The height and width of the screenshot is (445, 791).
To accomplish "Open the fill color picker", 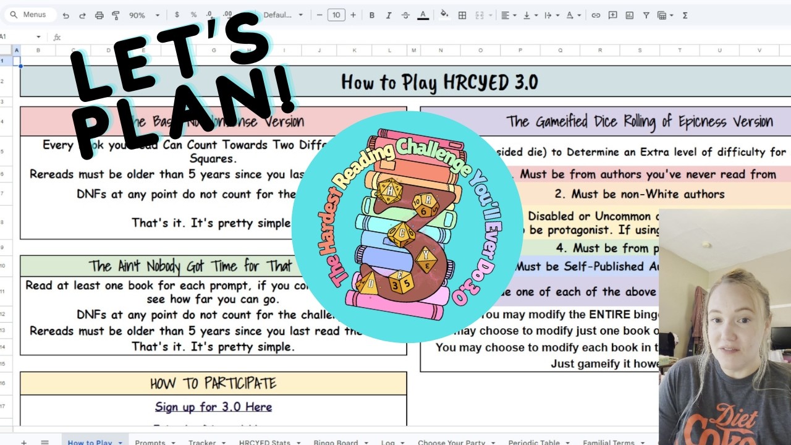I will 444,15.
